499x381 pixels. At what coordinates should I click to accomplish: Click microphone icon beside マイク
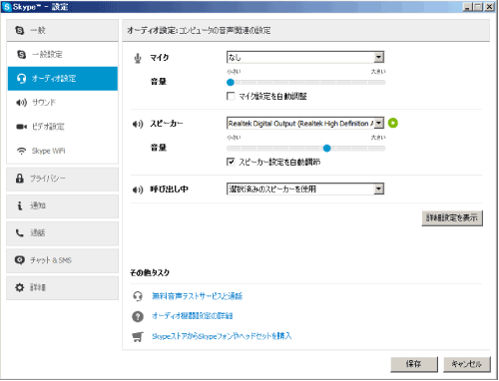click(x=138, y=58)
